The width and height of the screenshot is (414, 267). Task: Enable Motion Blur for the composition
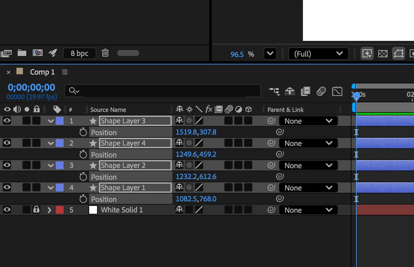[x=321, y=91]
